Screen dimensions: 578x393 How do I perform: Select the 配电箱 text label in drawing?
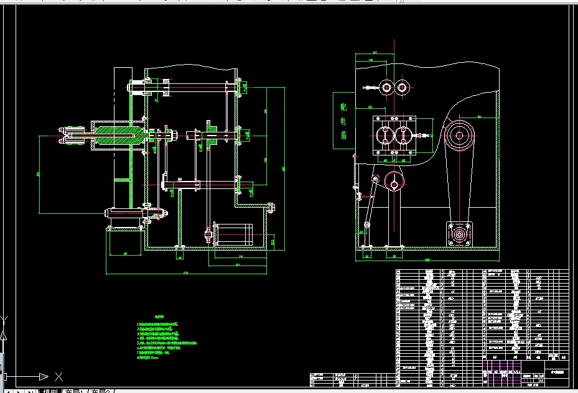pyautogui.click(x=343, y=121)
